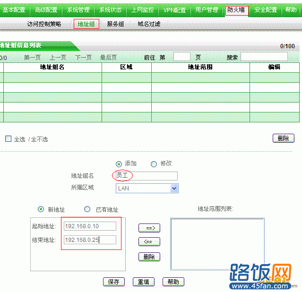
Task: Go to 用户管理 tab
Action: click(x=207, y=9)
